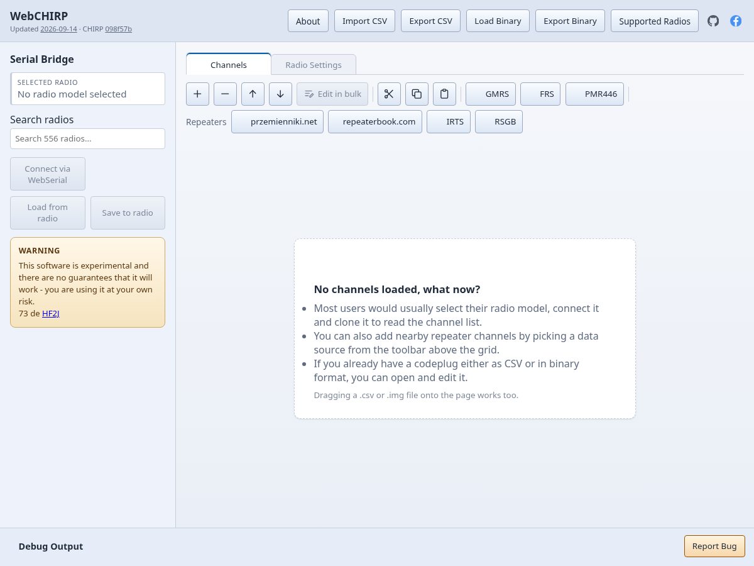Click Load from radio button
The image size is (754, 566).
[48, 213]
